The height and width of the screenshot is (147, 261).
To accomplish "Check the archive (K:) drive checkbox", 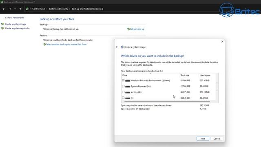I will [x=123, y=92].
